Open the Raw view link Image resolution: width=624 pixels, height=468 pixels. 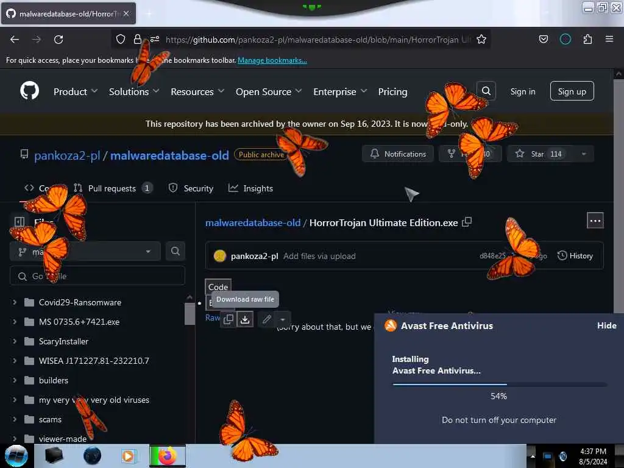point(213,317)
